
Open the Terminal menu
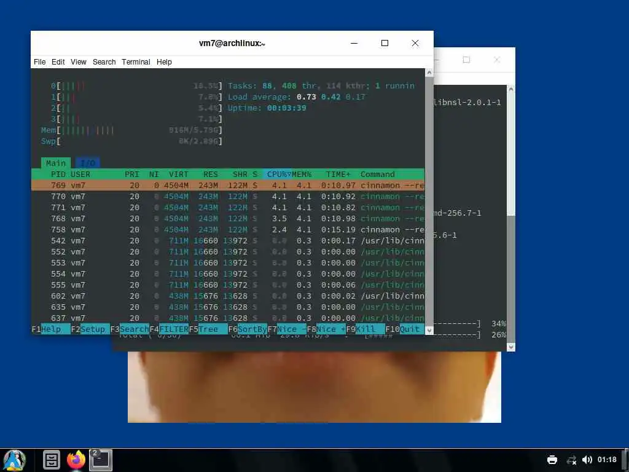(x=136, y=62)
